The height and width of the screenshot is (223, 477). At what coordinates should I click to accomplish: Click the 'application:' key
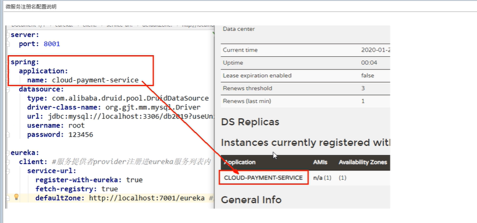(43, 71)
